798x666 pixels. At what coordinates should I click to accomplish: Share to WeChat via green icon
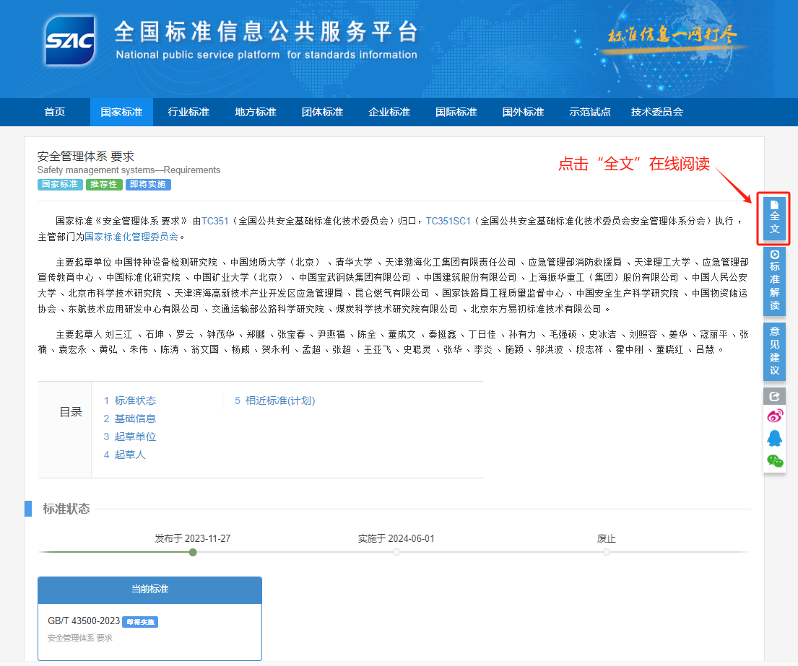(x=774, y=460)
